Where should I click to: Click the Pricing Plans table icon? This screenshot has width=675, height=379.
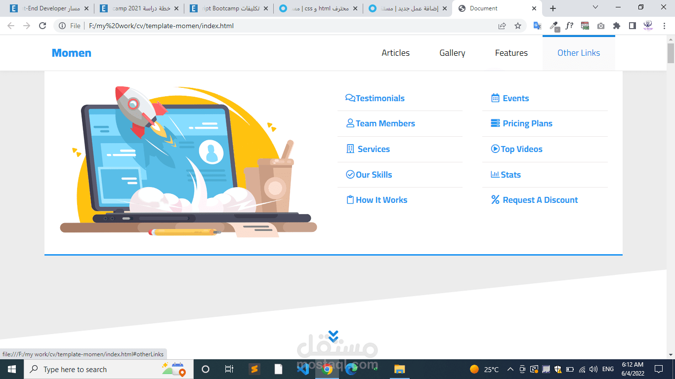click(495, 123)
